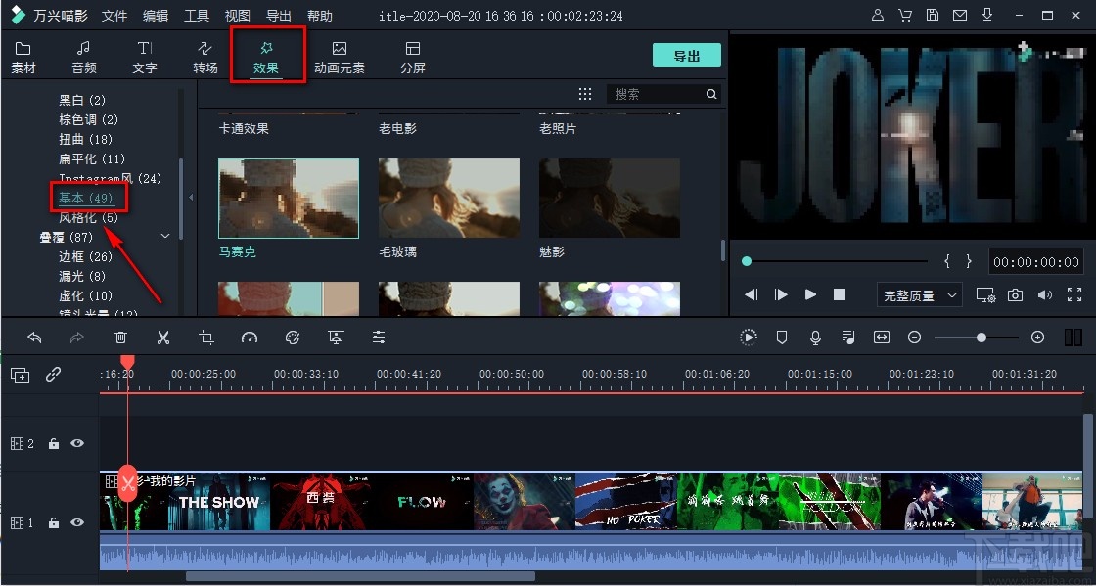Toggle visibility of track 2
This screenshot has height=586, width=1096.
point(77,443)
